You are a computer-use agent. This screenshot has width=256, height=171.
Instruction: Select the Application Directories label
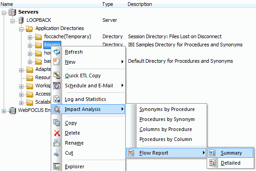59,28
